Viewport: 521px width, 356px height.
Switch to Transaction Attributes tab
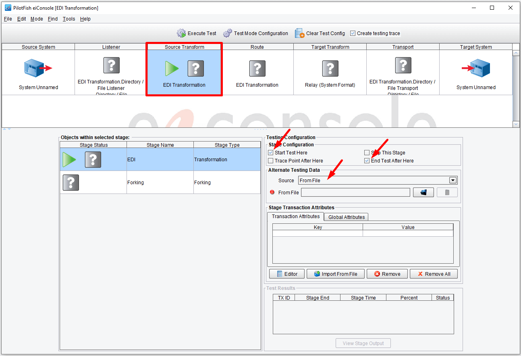[296, 217]
